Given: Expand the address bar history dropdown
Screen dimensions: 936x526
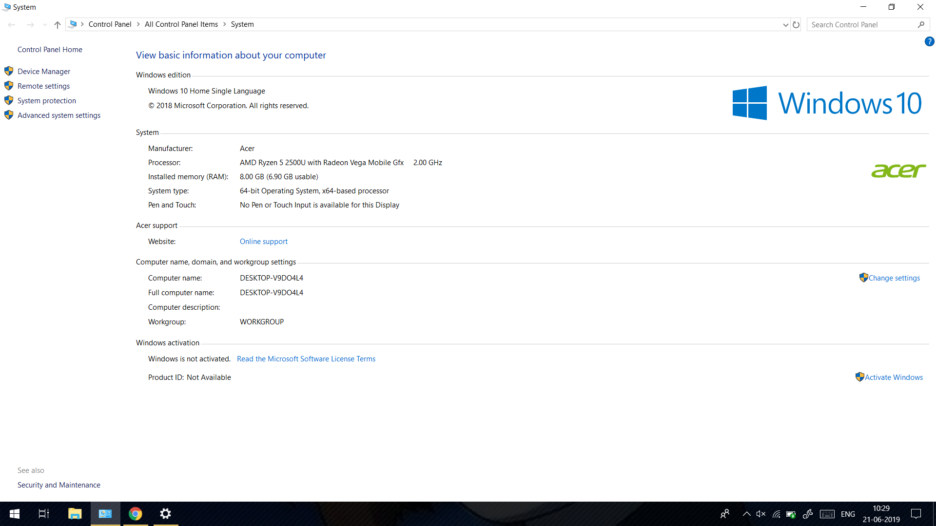Looking at the screenshot, I should (x=785, y=25).
